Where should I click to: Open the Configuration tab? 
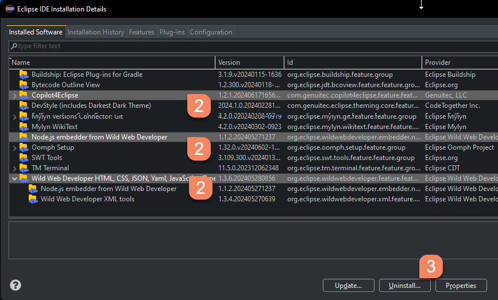[x=211, y=32]
